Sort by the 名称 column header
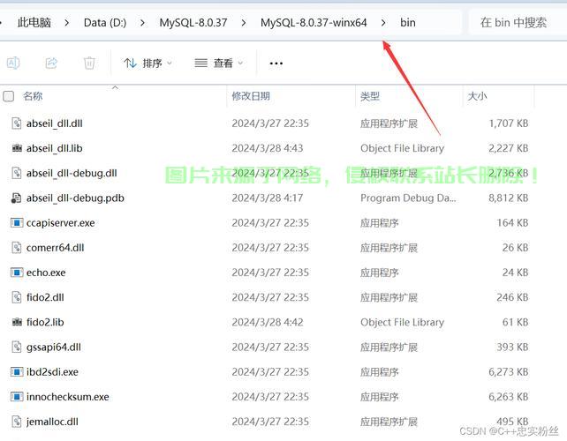The image size is (567, 441). pyautogui.click(x=33, y=96)
